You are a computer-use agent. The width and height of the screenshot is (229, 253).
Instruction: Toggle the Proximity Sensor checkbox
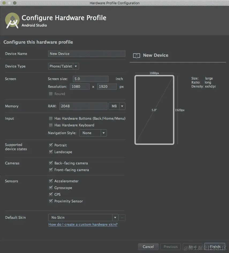tap(51, 201)
